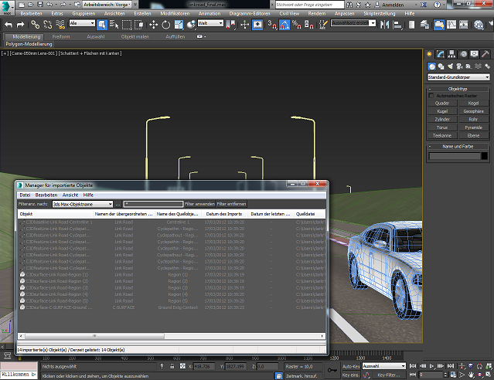Click the Teekanne primitive button
This screenshot has width=494, height=380.
443,135
